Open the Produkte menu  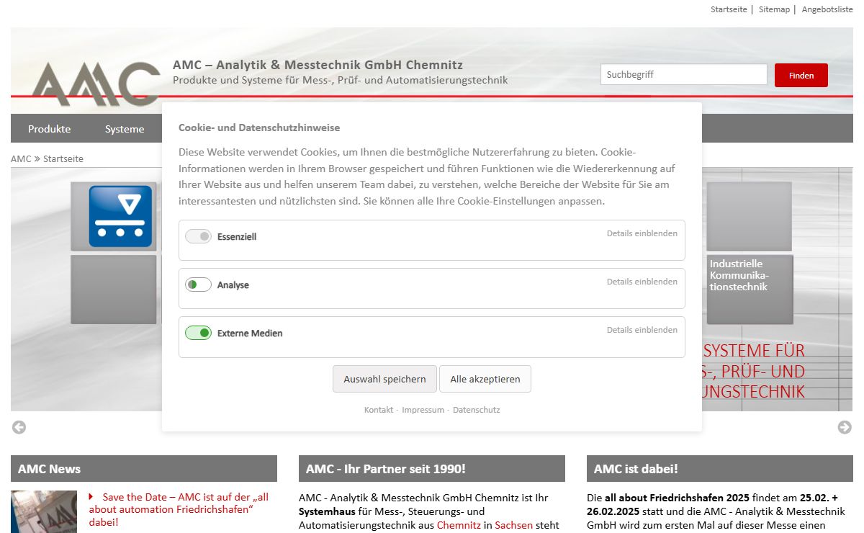pyautogui.click(x=50, y=129)
